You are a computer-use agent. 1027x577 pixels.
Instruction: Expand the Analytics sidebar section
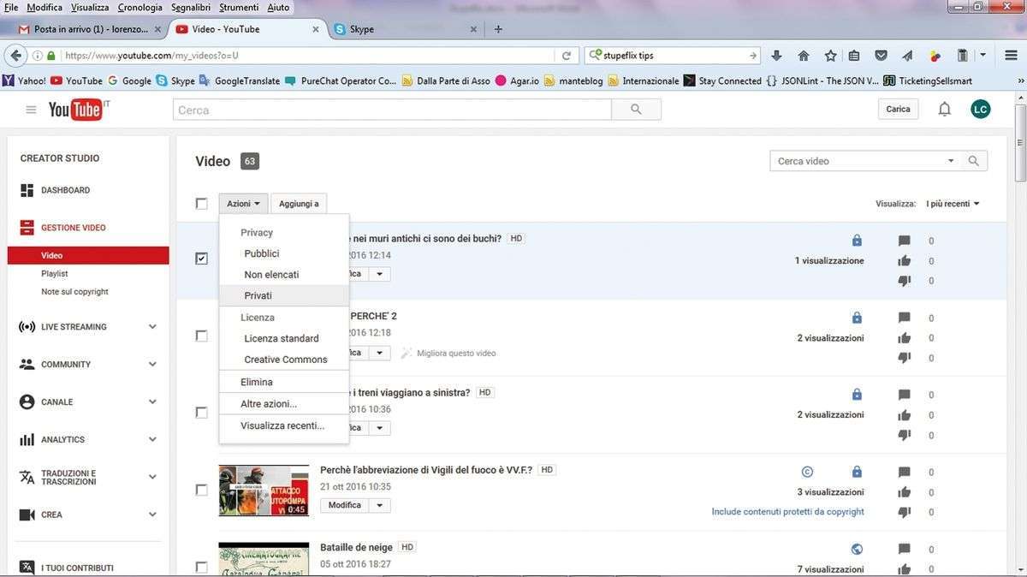[x=152, y=440]
